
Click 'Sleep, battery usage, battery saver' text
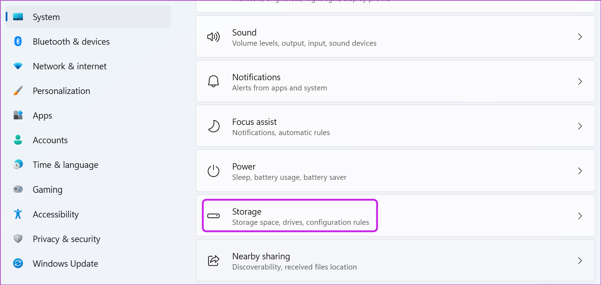pyautogui.click(x=289, y=177)
